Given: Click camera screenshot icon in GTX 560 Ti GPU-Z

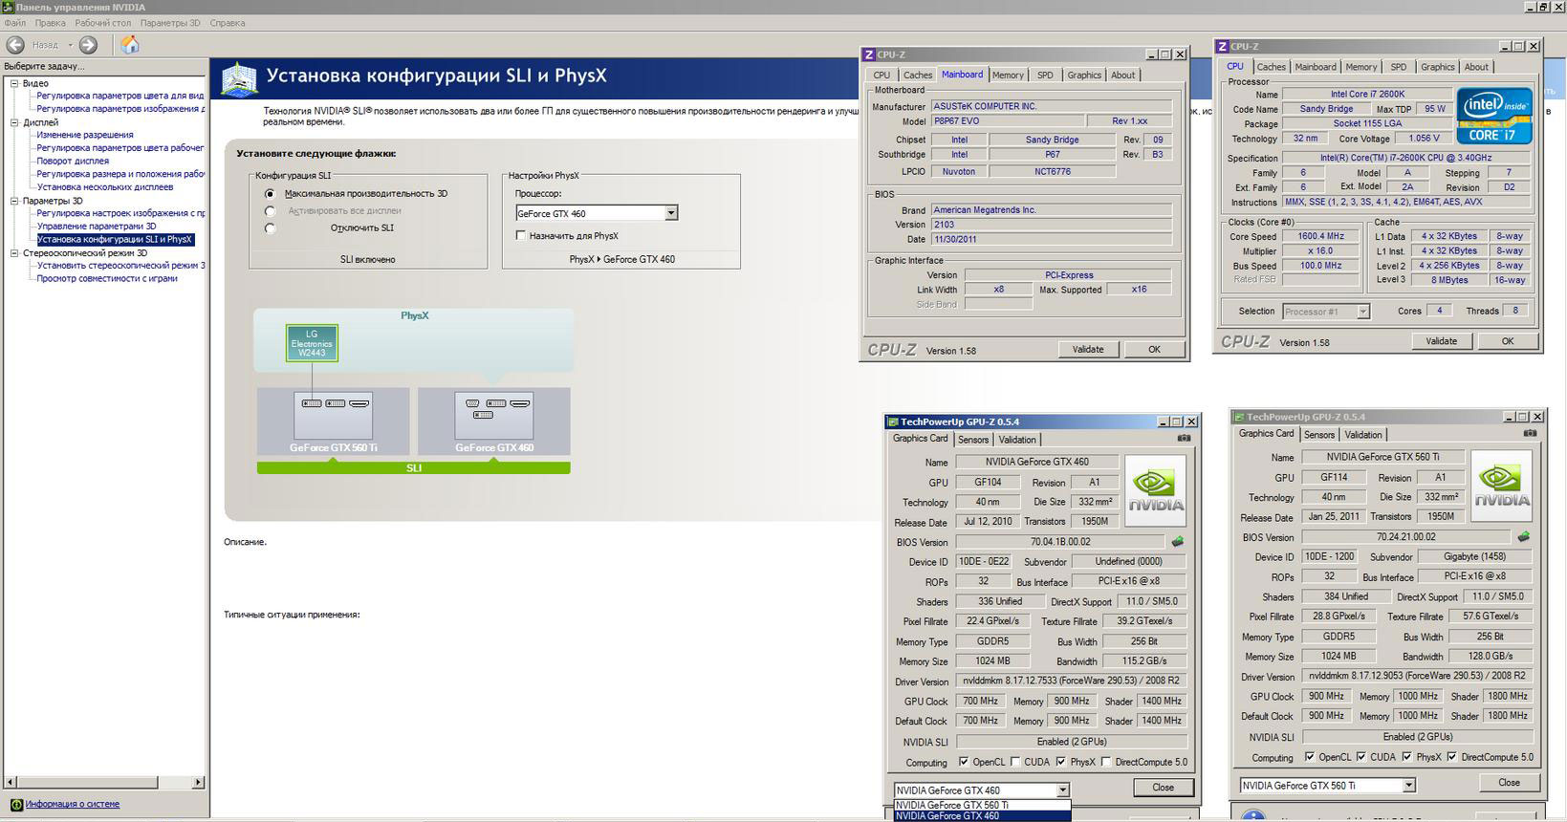Looking at the screenshot, I should point(1530,434).
